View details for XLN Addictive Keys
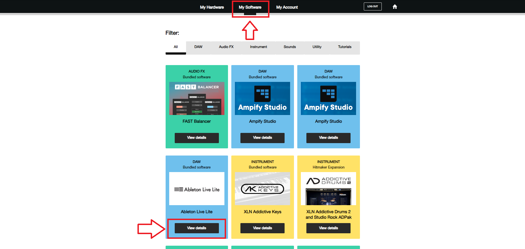The image size is (525, 249). (x=262, y=228)
